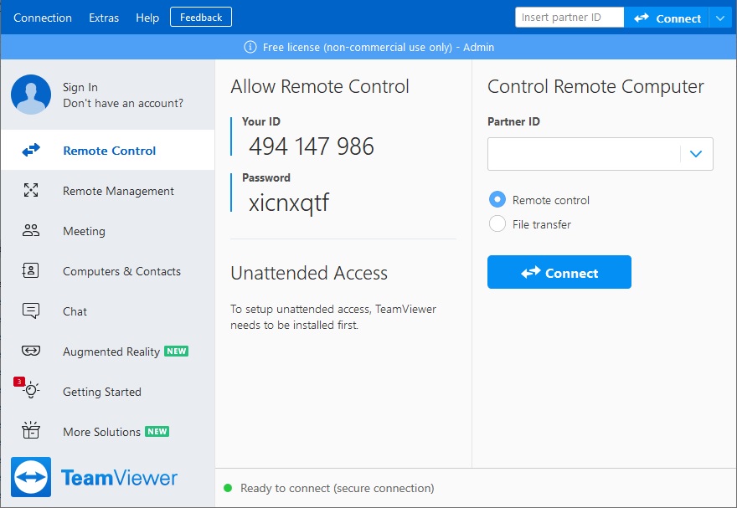Open the Getting Started section
The height and width of the screenshot is (508, 737).
pyautogui.click(x=108, y=391)
